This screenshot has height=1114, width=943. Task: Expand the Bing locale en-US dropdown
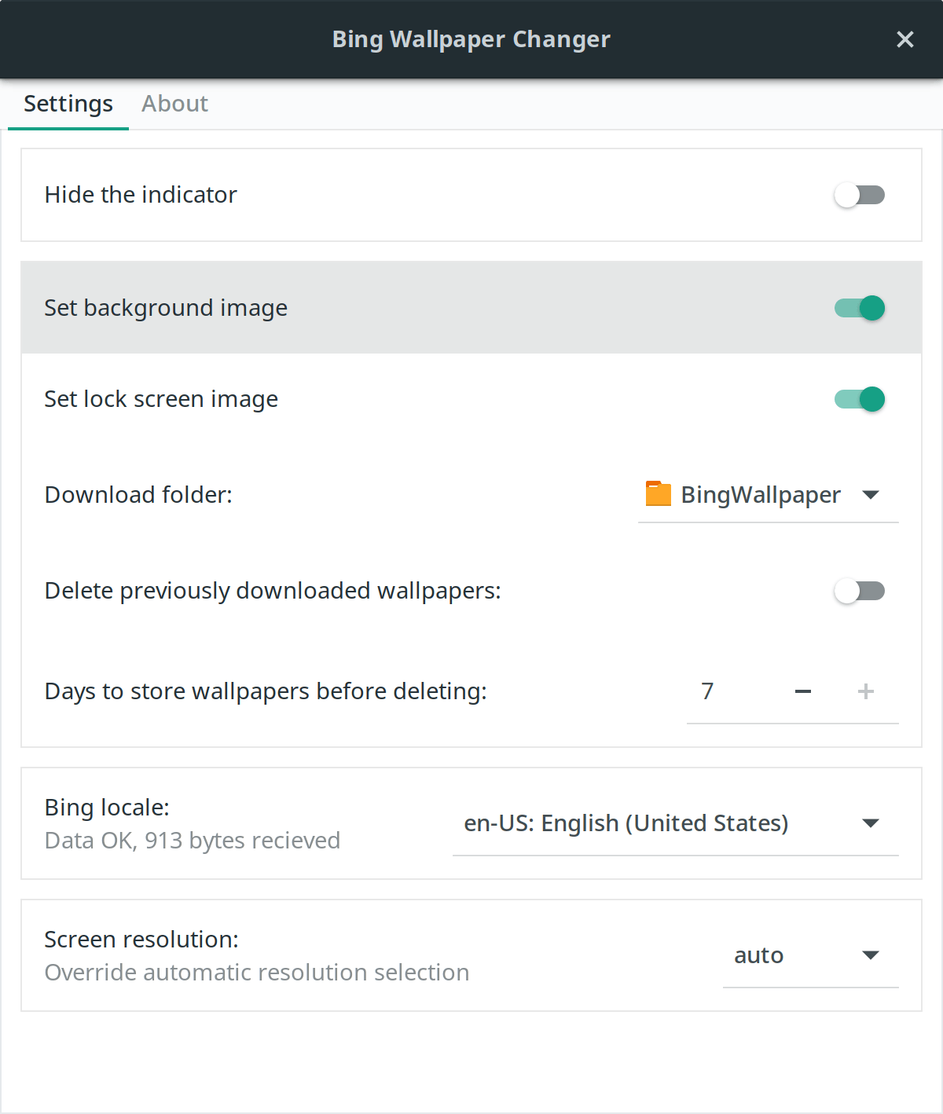(x=870, y=823)
